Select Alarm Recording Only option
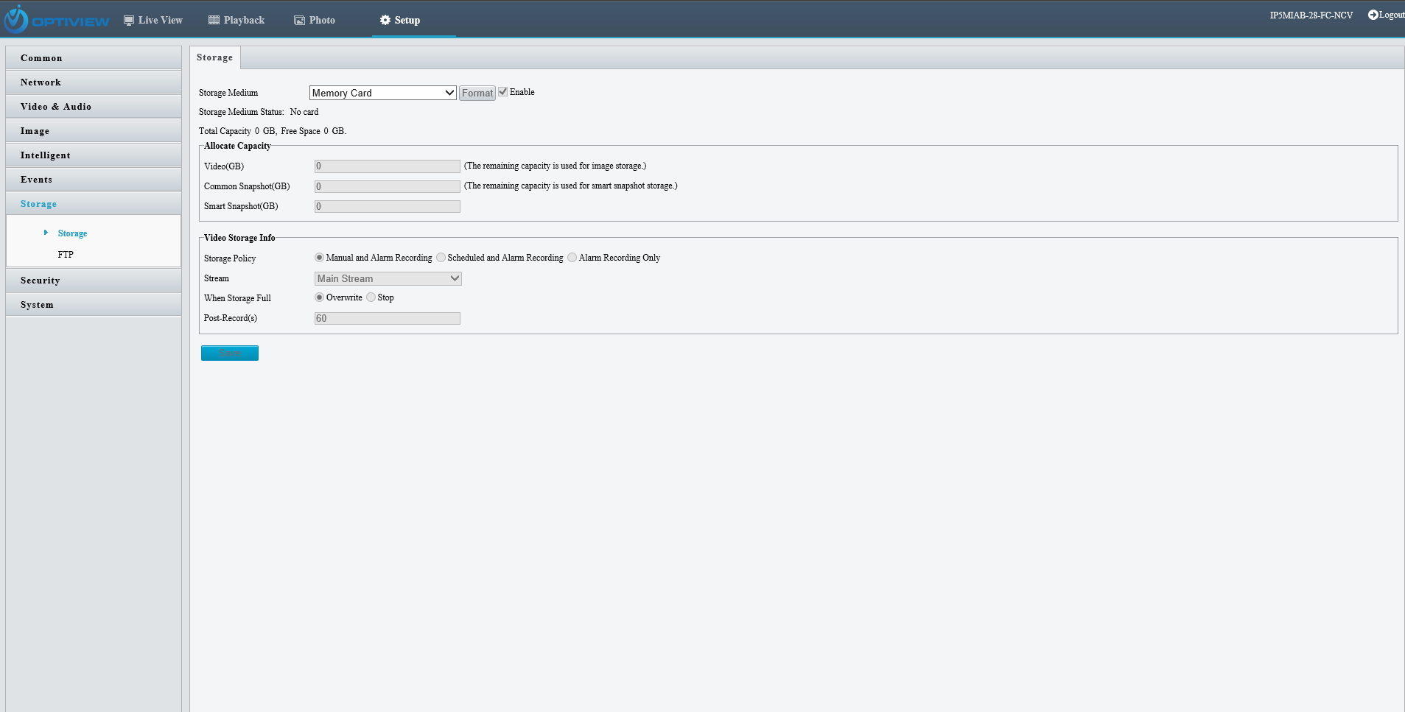This screenshot has height=712, width=1405. coord(572,258)
